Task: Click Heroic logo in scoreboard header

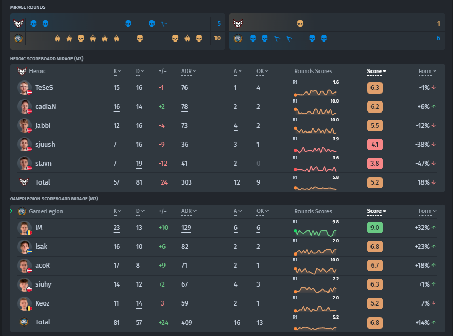Action: click(x=22, y=71)
